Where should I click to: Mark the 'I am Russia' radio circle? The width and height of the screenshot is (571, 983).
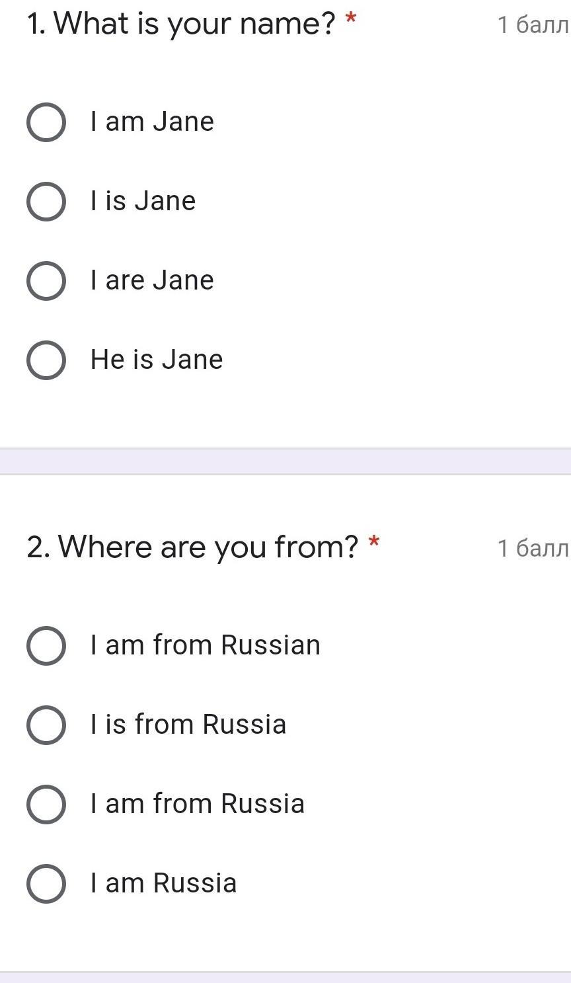tap(46, 884)
